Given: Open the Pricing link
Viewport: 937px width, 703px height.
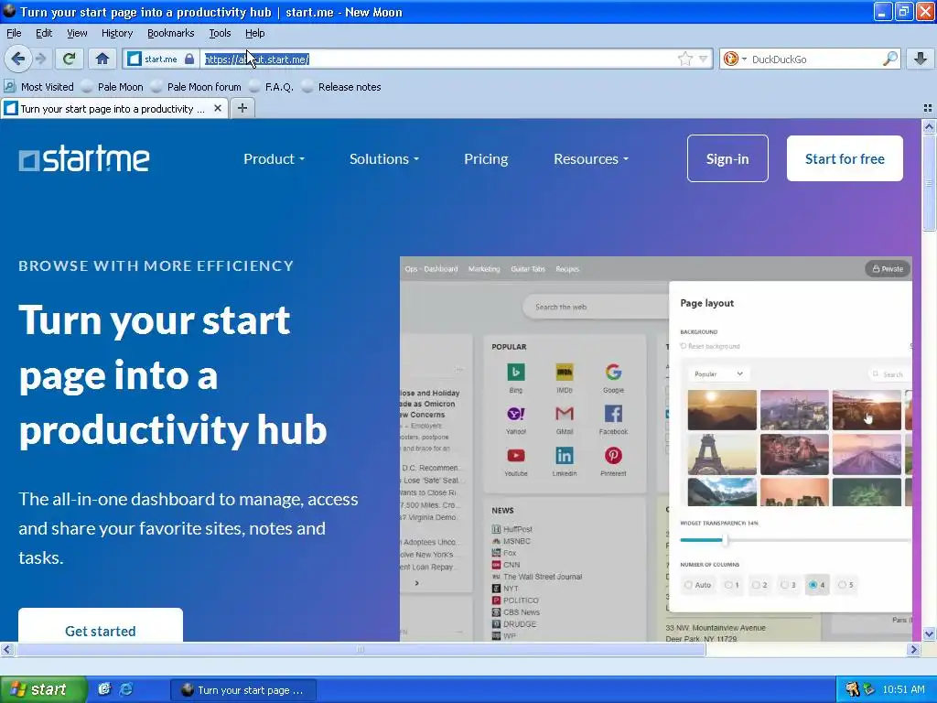Looking at the screenshot, I should click(486, 159).
